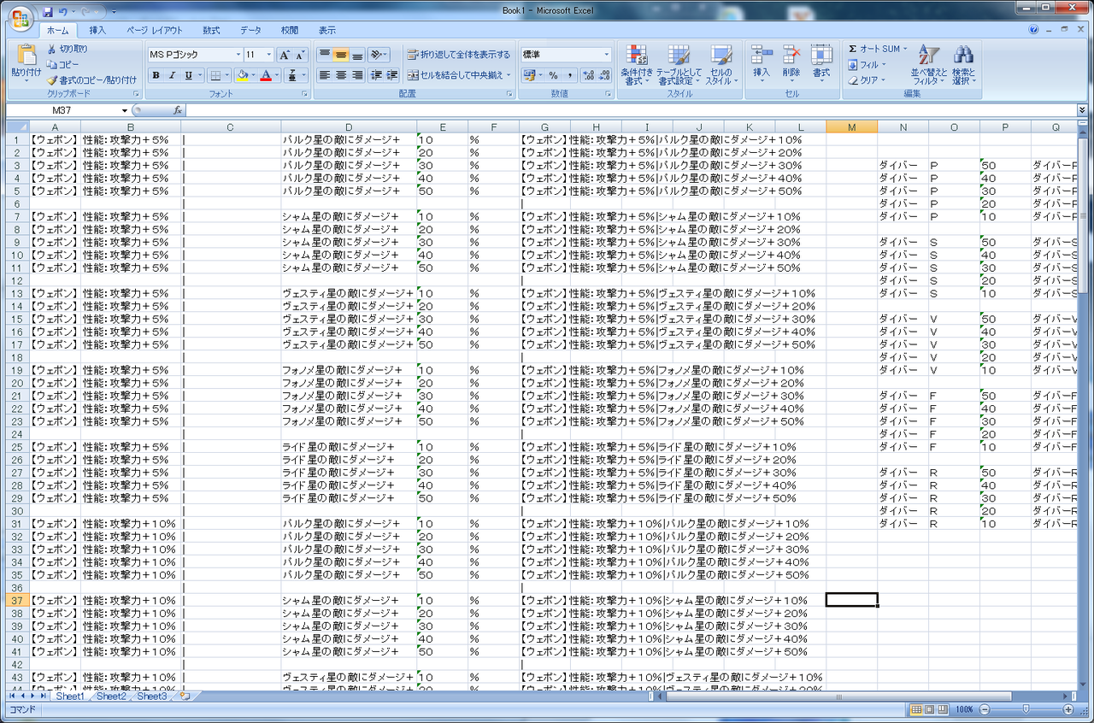Toggle bold formatting
This screenshot has width=1094, height=723.
156,75
